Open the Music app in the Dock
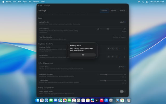 (x=102, y=100)
